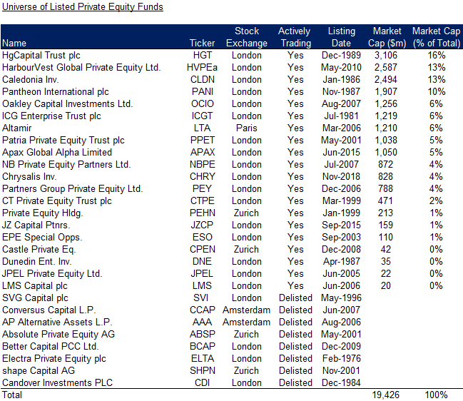Click the '19,426' total market cap
The width and height of the screenshot is (463, 401).
(386, 395)
